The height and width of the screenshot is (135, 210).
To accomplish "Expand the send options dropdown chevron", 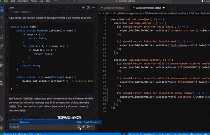I will click(92, 127).
